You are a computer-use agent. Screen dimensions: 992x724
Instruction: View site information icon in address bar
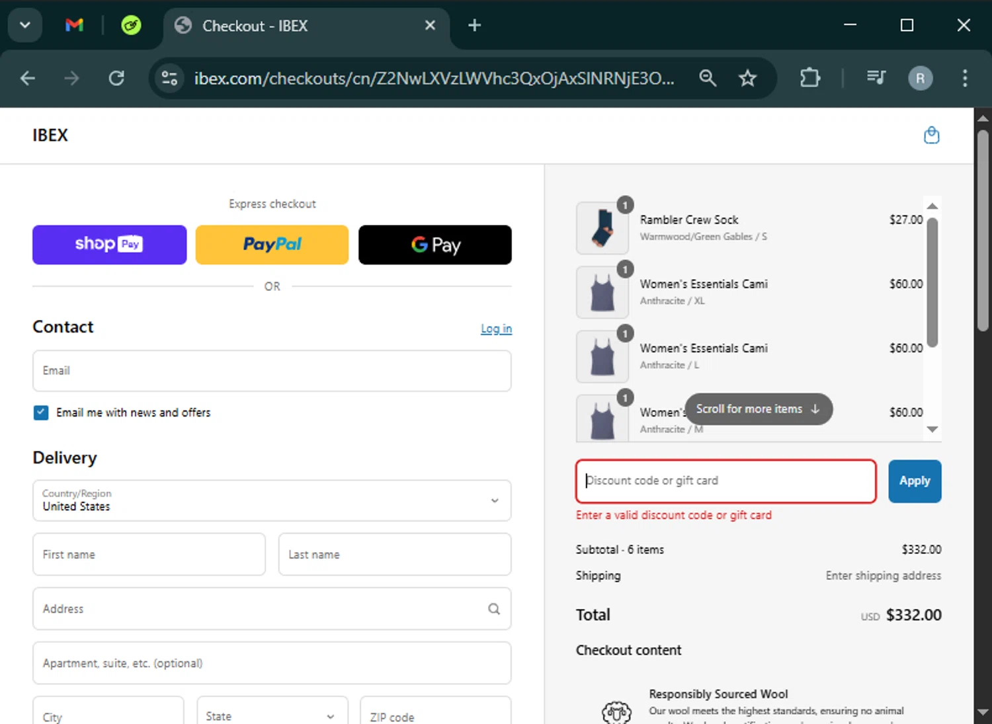(x=169, y=78)
